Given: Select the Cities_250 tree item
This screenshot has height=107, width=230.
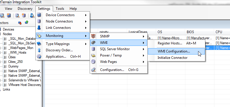Looking at the screenshot, I should tap(15, 62).
